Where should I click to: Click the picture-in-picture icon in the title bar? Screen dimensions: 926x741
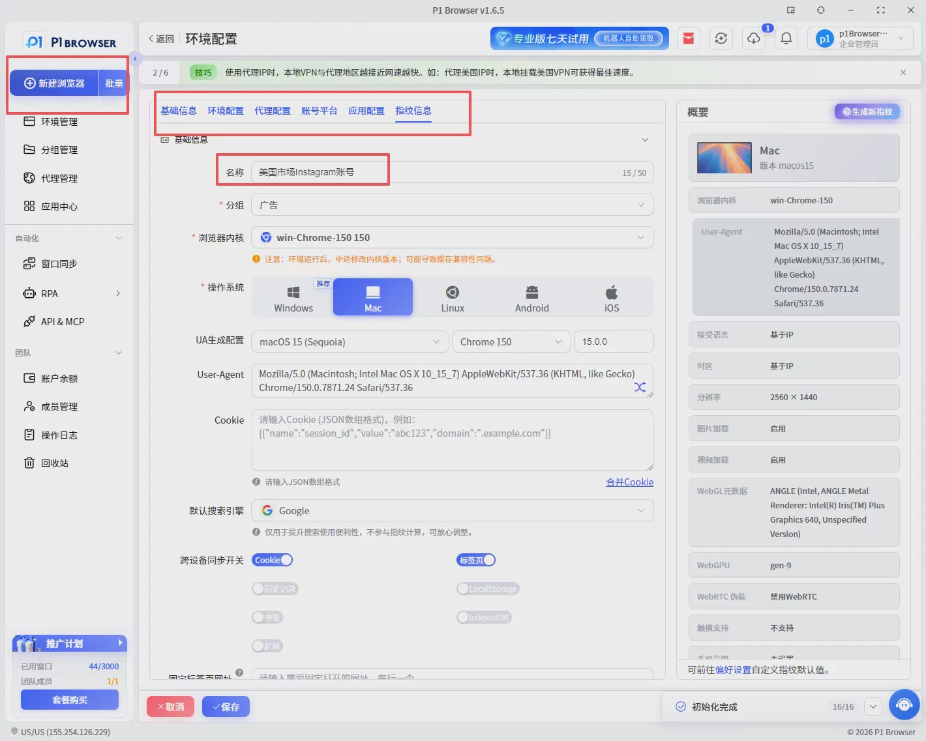pos(791,10)
